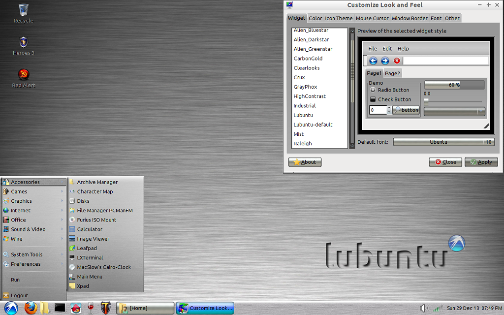Click the Lubuntu start menu button

point(11,308)
